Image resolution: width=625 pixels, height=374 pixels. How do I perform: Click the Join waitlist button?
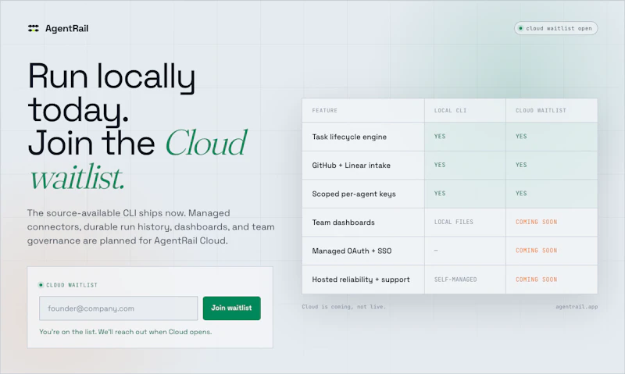point(231,308)
